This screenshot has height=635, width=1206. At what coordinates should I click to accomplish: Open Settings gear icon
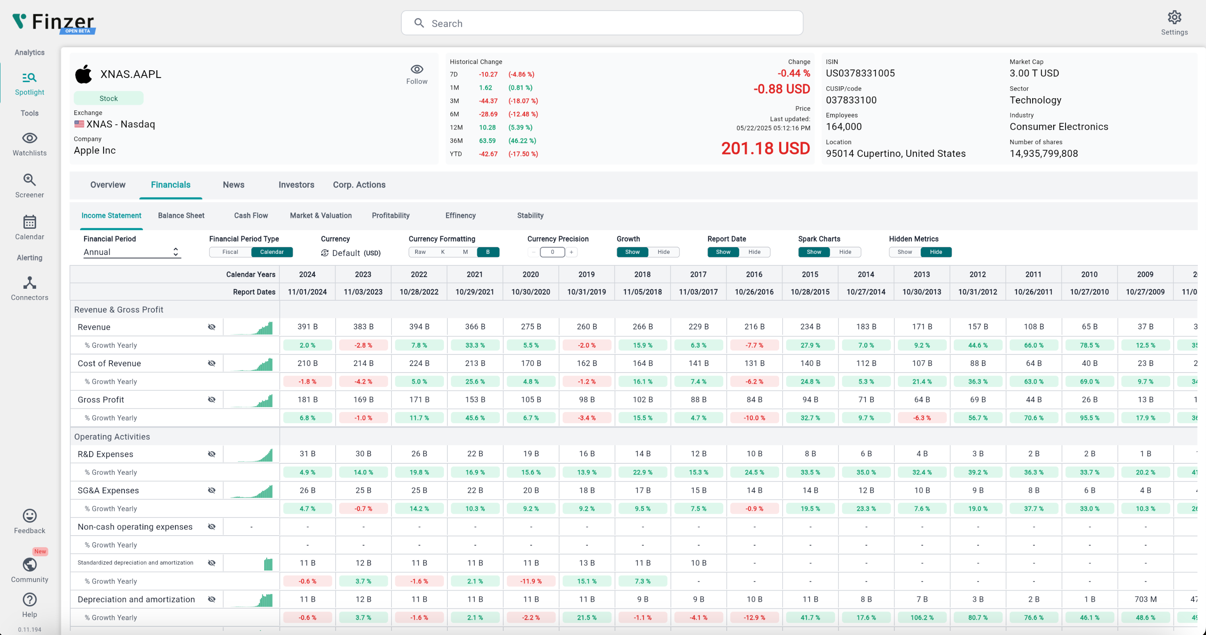tap(1174, 17)
